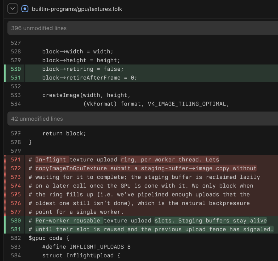Image resolution: width=278 pixels, height=261 pixels.
Task: Click the line 'block→retireAfterFrame = 0;'
Action: pos(90,77)
